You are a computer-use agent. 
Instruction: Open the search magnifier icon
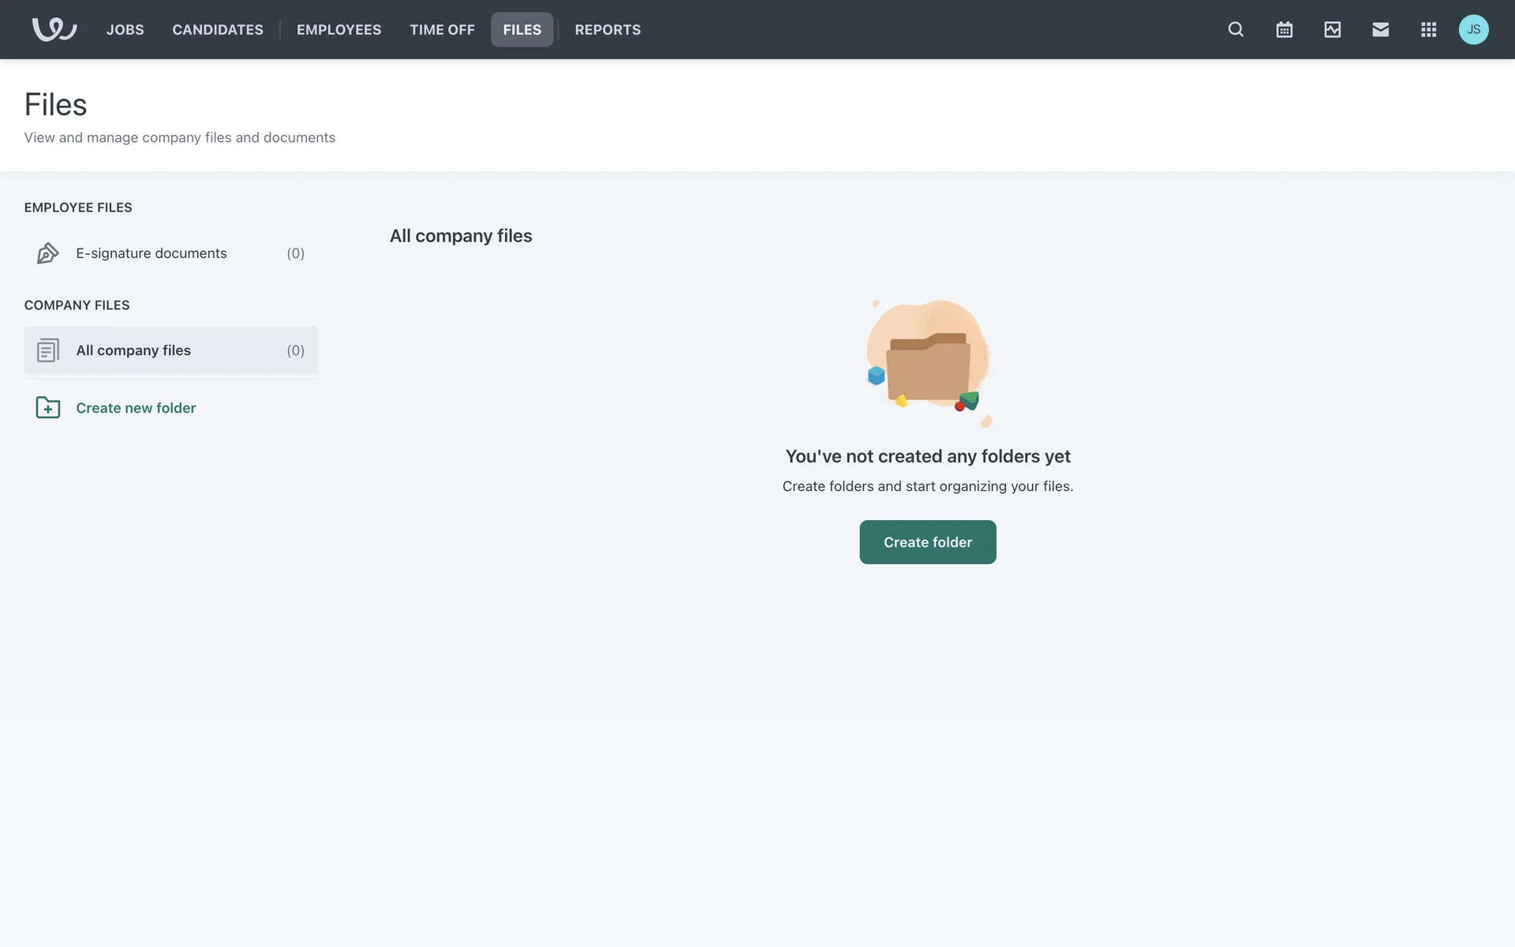click(x=1236, y=29)
